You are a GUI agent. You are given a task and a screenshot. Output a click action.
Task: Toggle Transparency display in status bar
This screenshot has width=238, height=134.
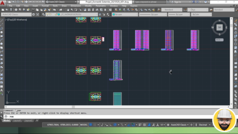coord(145,125)
